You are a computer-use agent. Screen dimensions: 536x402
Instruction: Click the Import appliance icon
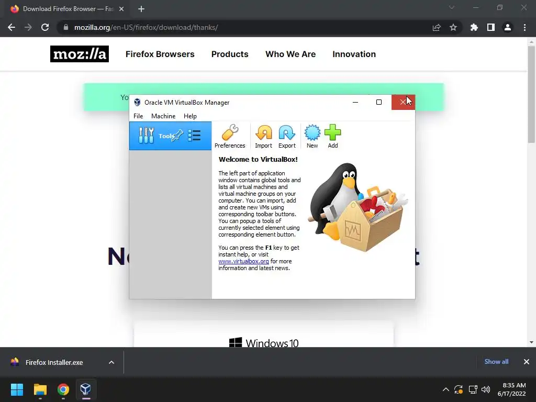(x=263, y=136)
